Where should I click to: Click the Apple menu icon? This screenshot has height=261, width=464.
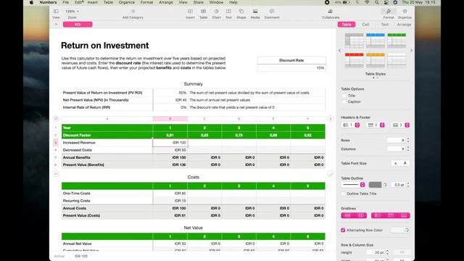tap(31, 2)
